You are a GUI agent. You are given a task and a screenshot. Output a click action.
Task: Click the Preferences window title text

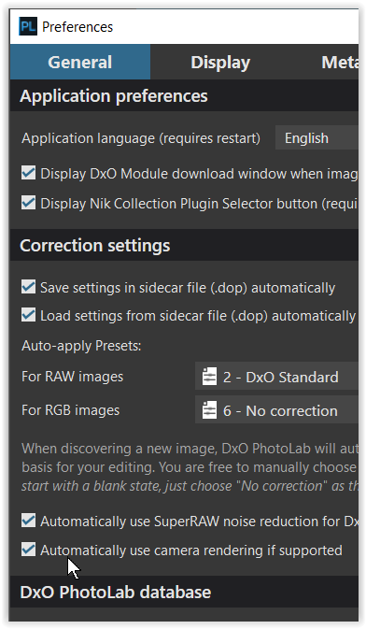[x=77, y=27]
